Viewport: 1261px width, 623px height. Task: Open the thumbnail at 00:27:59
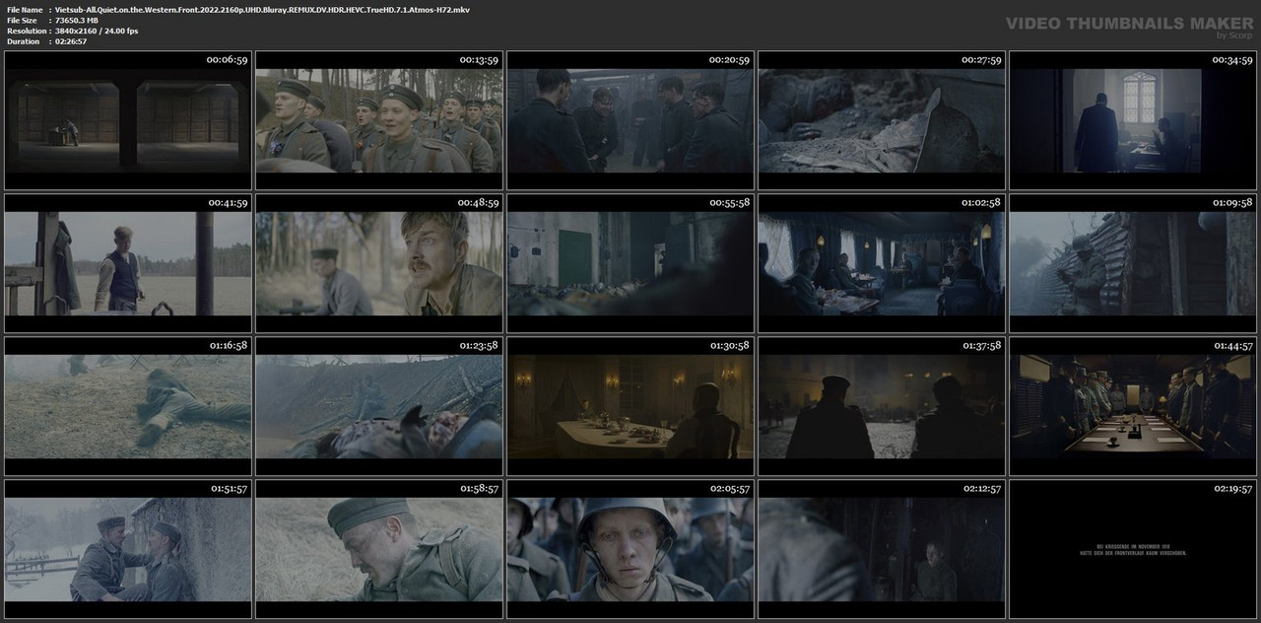point(882,120)
